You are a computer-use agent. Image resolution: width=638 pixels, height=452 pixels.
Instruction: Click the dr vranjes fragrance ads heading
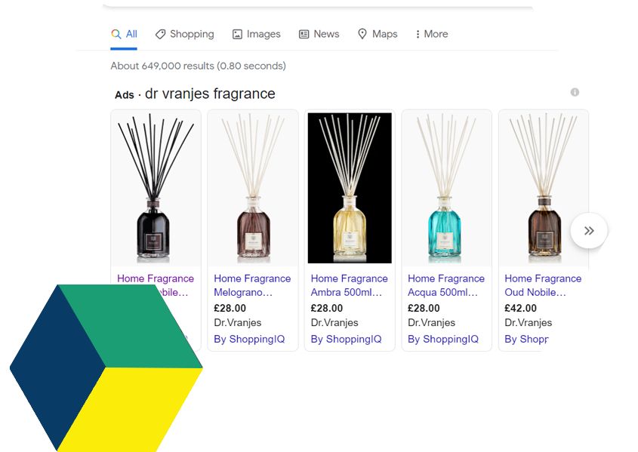click(x=210, y=94)
